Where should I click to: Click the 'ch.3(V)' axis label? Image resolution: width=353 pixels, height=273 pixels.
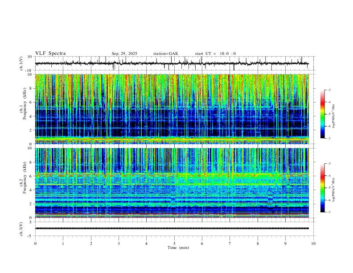(21, 229)
